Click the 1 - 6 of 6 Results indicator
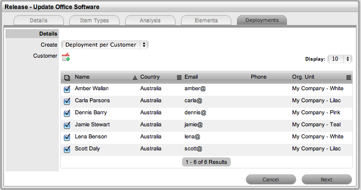 click(x=206, y=162)
